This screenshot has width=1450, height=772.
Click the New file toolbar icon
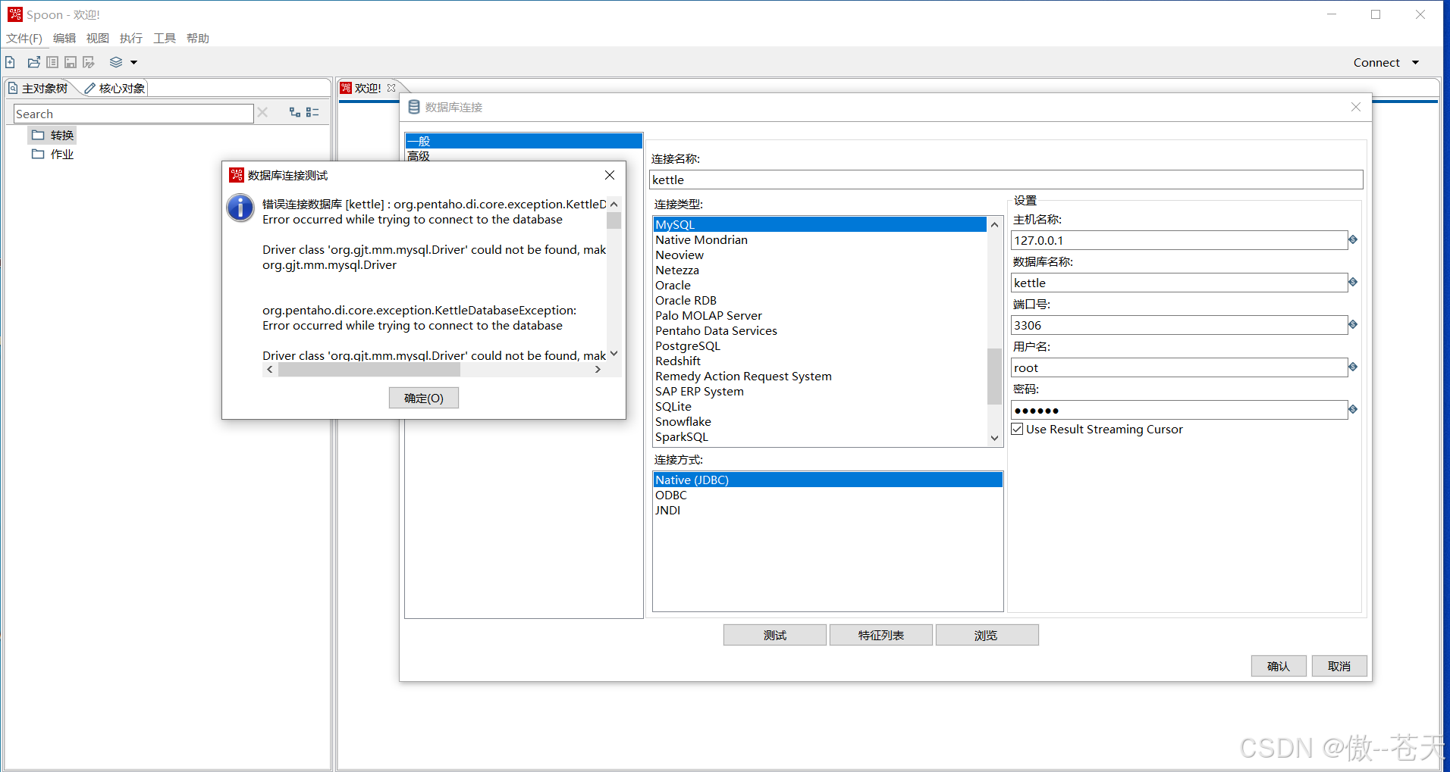(x=11, y=62)
